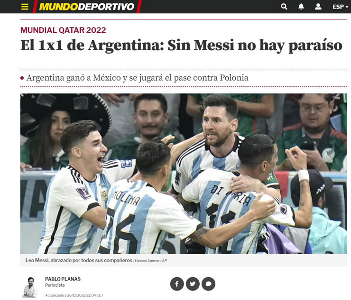
Task: Expand the ESP language dropdown
Action: pyautogui.click(x=340, y=7)
